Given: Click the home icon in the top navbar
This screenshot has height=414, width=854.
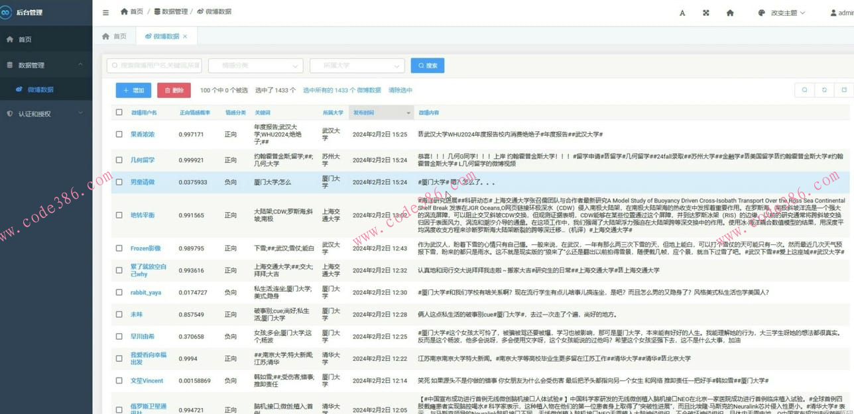Looking at the screenshot, I should point(730,11).
